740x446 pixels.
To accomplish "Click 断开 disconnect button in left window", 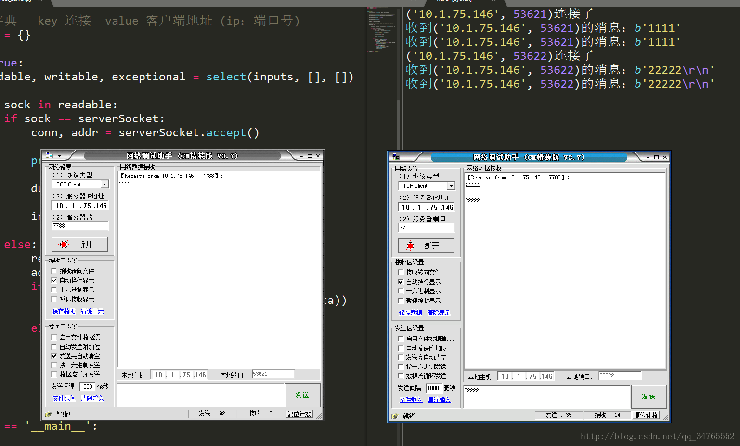I will coord(79,244).
